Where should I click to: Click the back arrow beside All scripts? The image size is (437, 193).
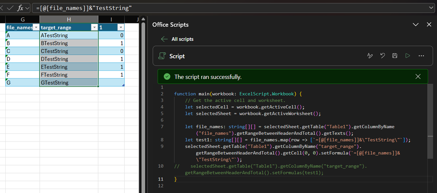tap(164, 39)
